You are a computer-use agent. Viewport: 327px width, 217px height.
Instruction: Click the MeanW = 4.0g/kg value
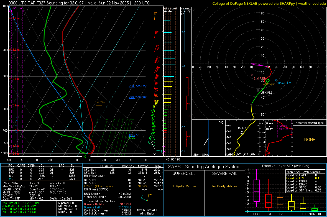14,186
